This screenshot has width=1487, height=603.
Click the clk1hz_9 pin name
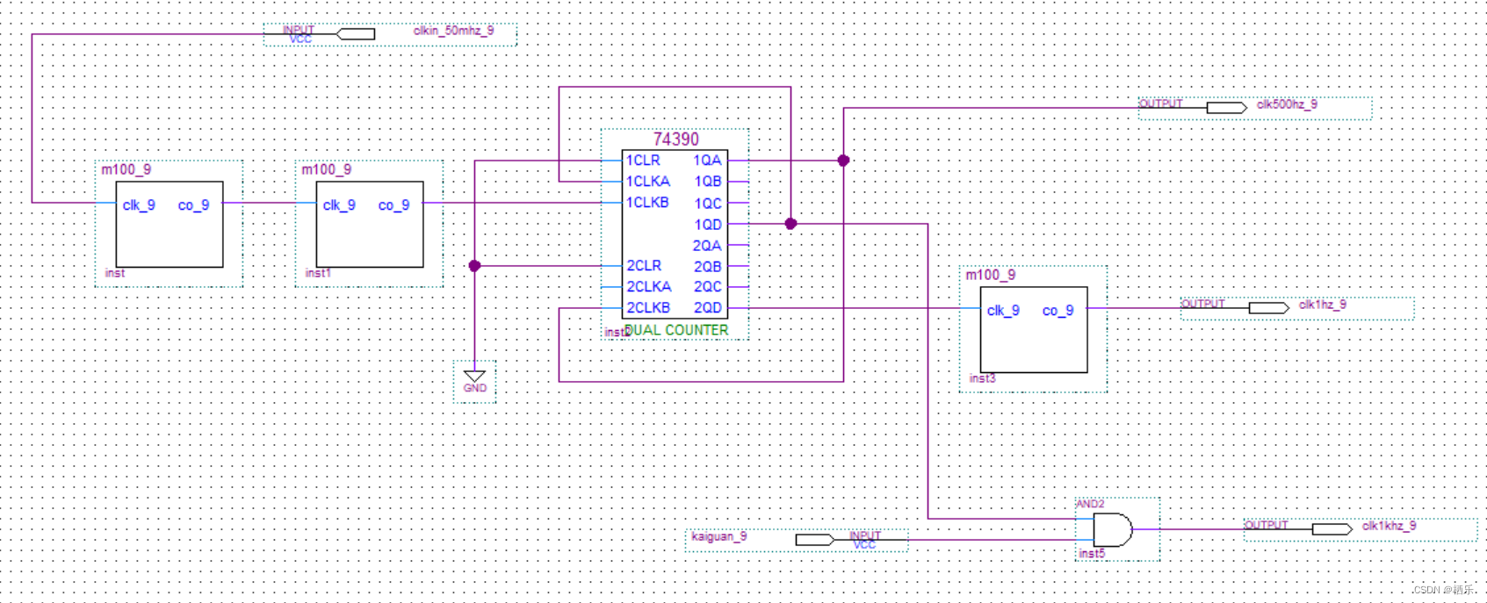click(x=1322, y=305)
